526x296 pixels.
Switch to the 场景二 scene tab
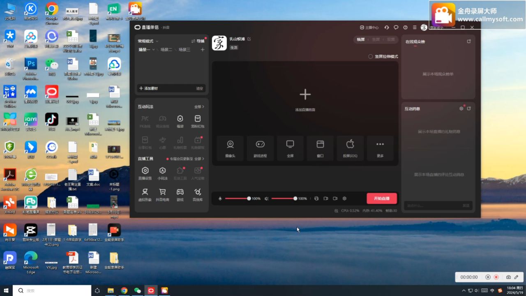point(166,50)
